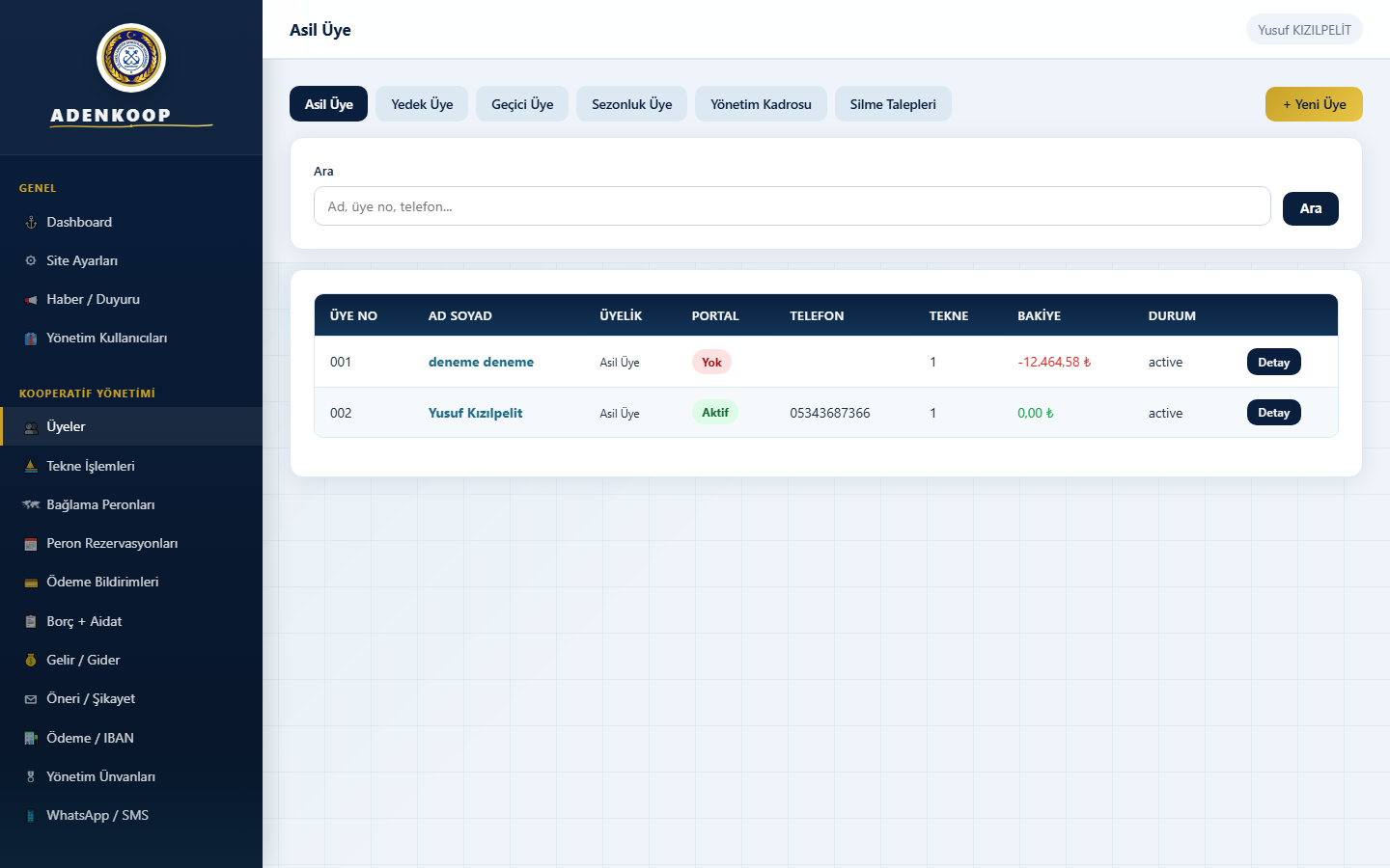Select the Asil Üye tab
Viewport: 1390px width, 868px height.
(328, 104)
